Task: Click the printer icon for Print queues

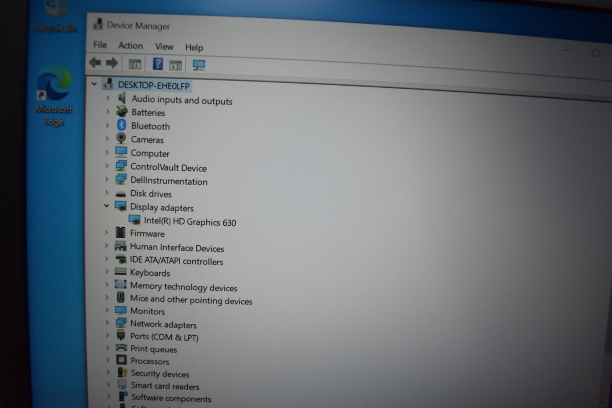Action: click(121, 348)
